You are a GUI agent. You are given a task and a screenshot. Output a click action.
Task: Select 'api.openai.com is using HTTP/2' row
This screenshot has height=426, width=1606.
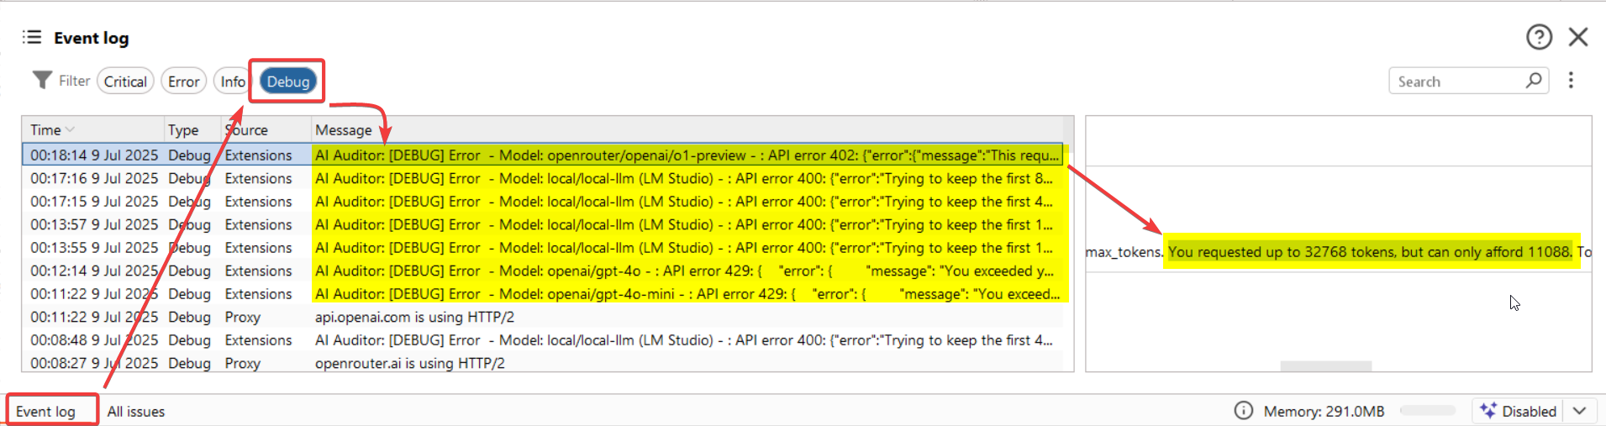coord(543,317)
